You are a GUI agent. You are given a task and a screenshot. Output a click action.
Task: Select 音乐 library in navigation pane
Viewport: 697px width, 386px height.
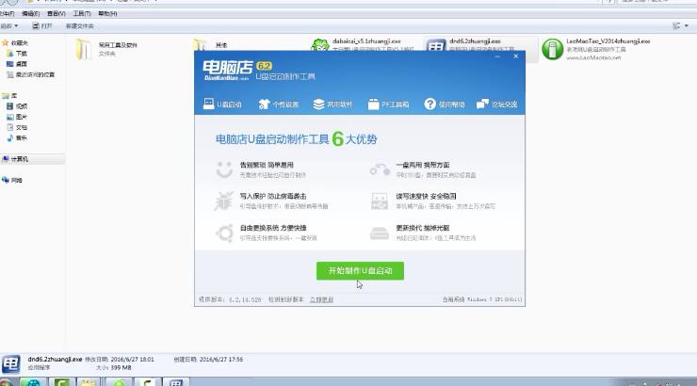(17, 138)
